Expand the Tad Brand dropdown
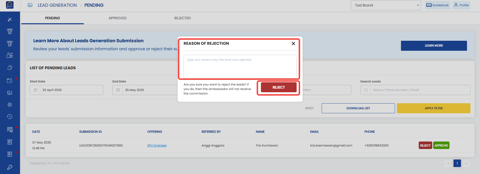480x174 pixels. pyautogui.click(x=386, y=5)
